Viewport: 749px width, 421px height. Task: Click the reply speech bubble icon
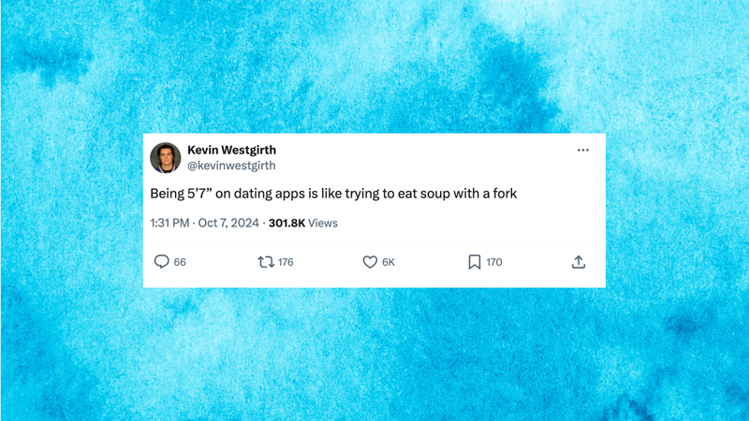coord(161,262)
